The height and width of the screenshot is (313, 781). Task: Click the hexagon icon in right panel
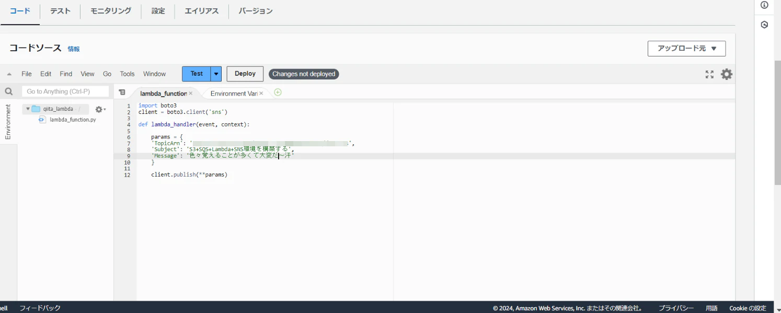pos(764,25)
